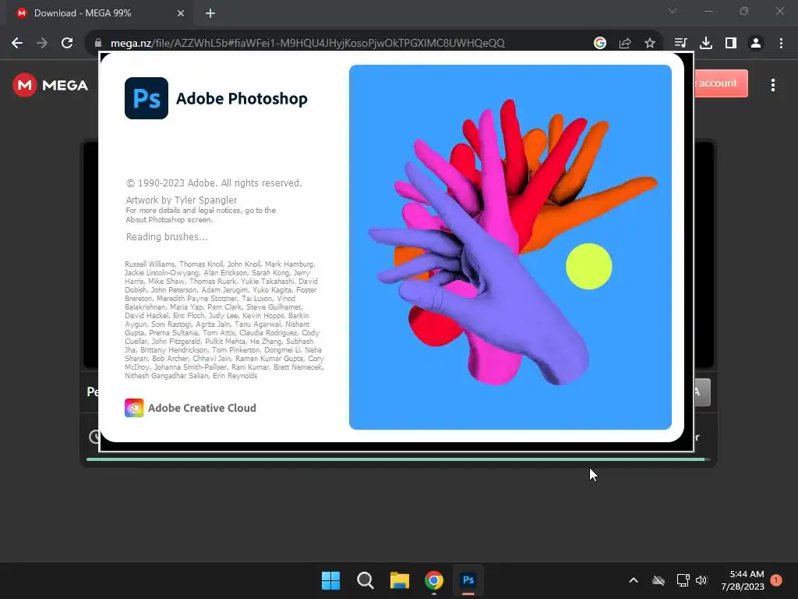Viewport: 798px width, 599px height.
Task: Open File Explorer from the taskbar
Action: pyautogui.click(x=400, y=580)
